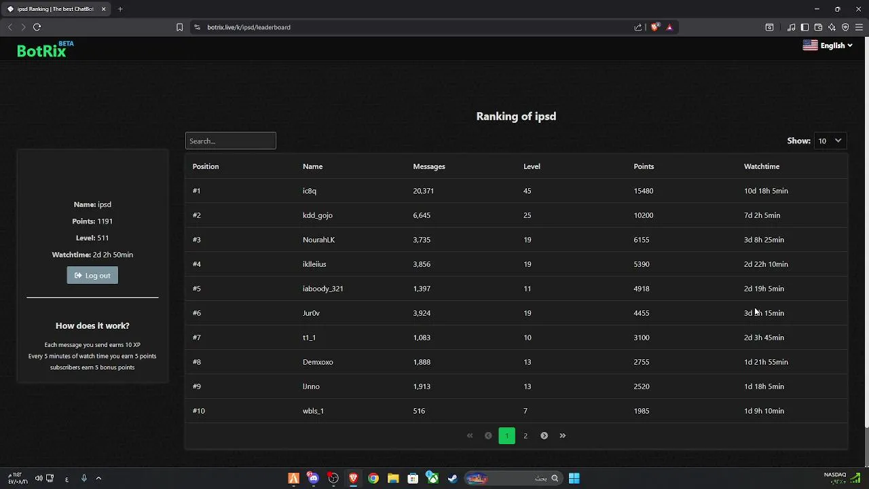Click the name wbls_1 in row #10

click(x=313, y=411)
